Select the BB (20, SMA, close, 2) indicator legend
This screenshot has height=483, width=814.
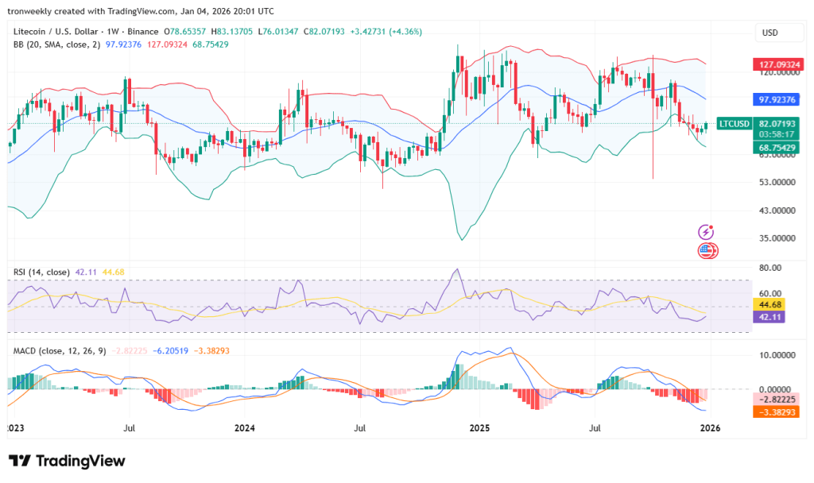(56, 44)
